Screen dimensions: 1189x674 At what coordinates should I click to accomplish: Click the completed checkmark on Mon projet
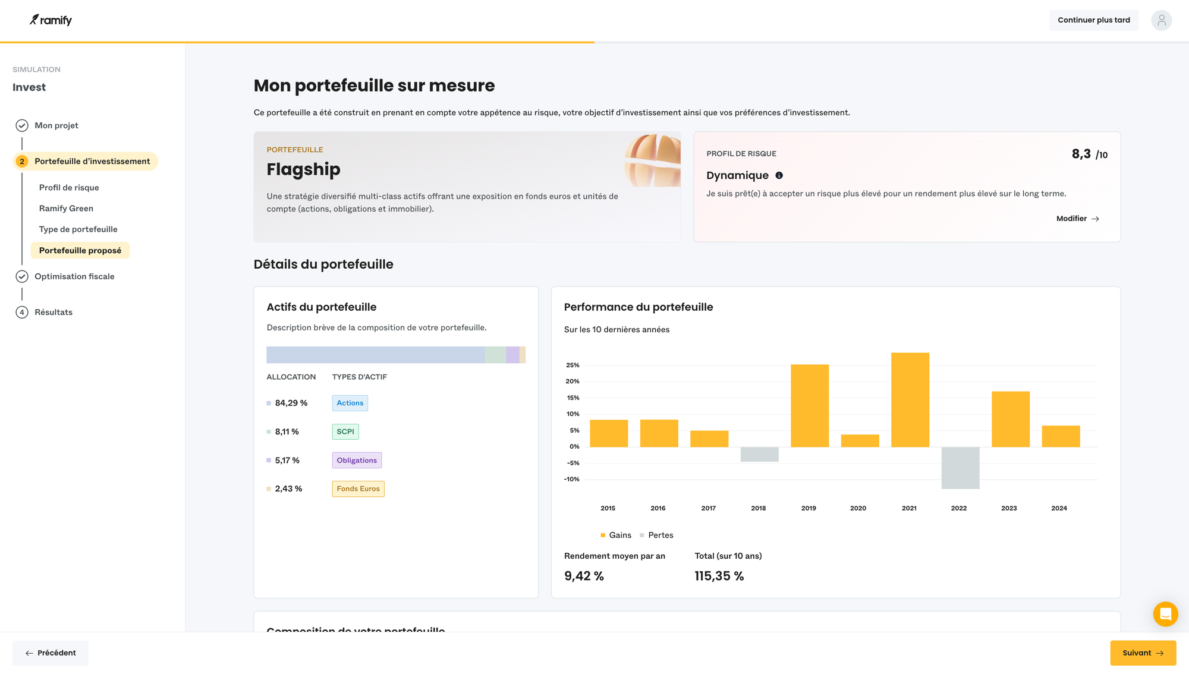pyautogui.click(x=22, y=125)
